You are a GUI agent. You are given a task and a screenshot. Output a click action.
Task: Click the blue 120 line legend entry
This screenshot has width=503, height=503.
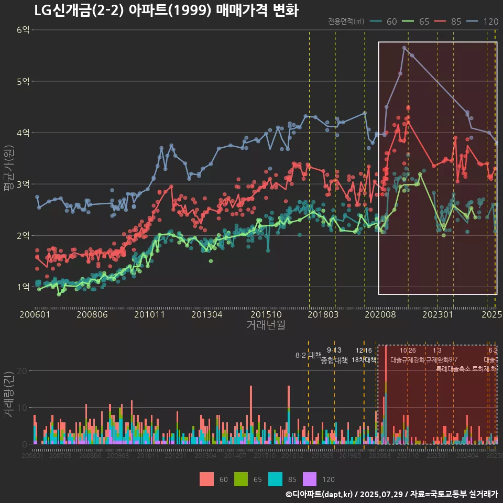483,21
